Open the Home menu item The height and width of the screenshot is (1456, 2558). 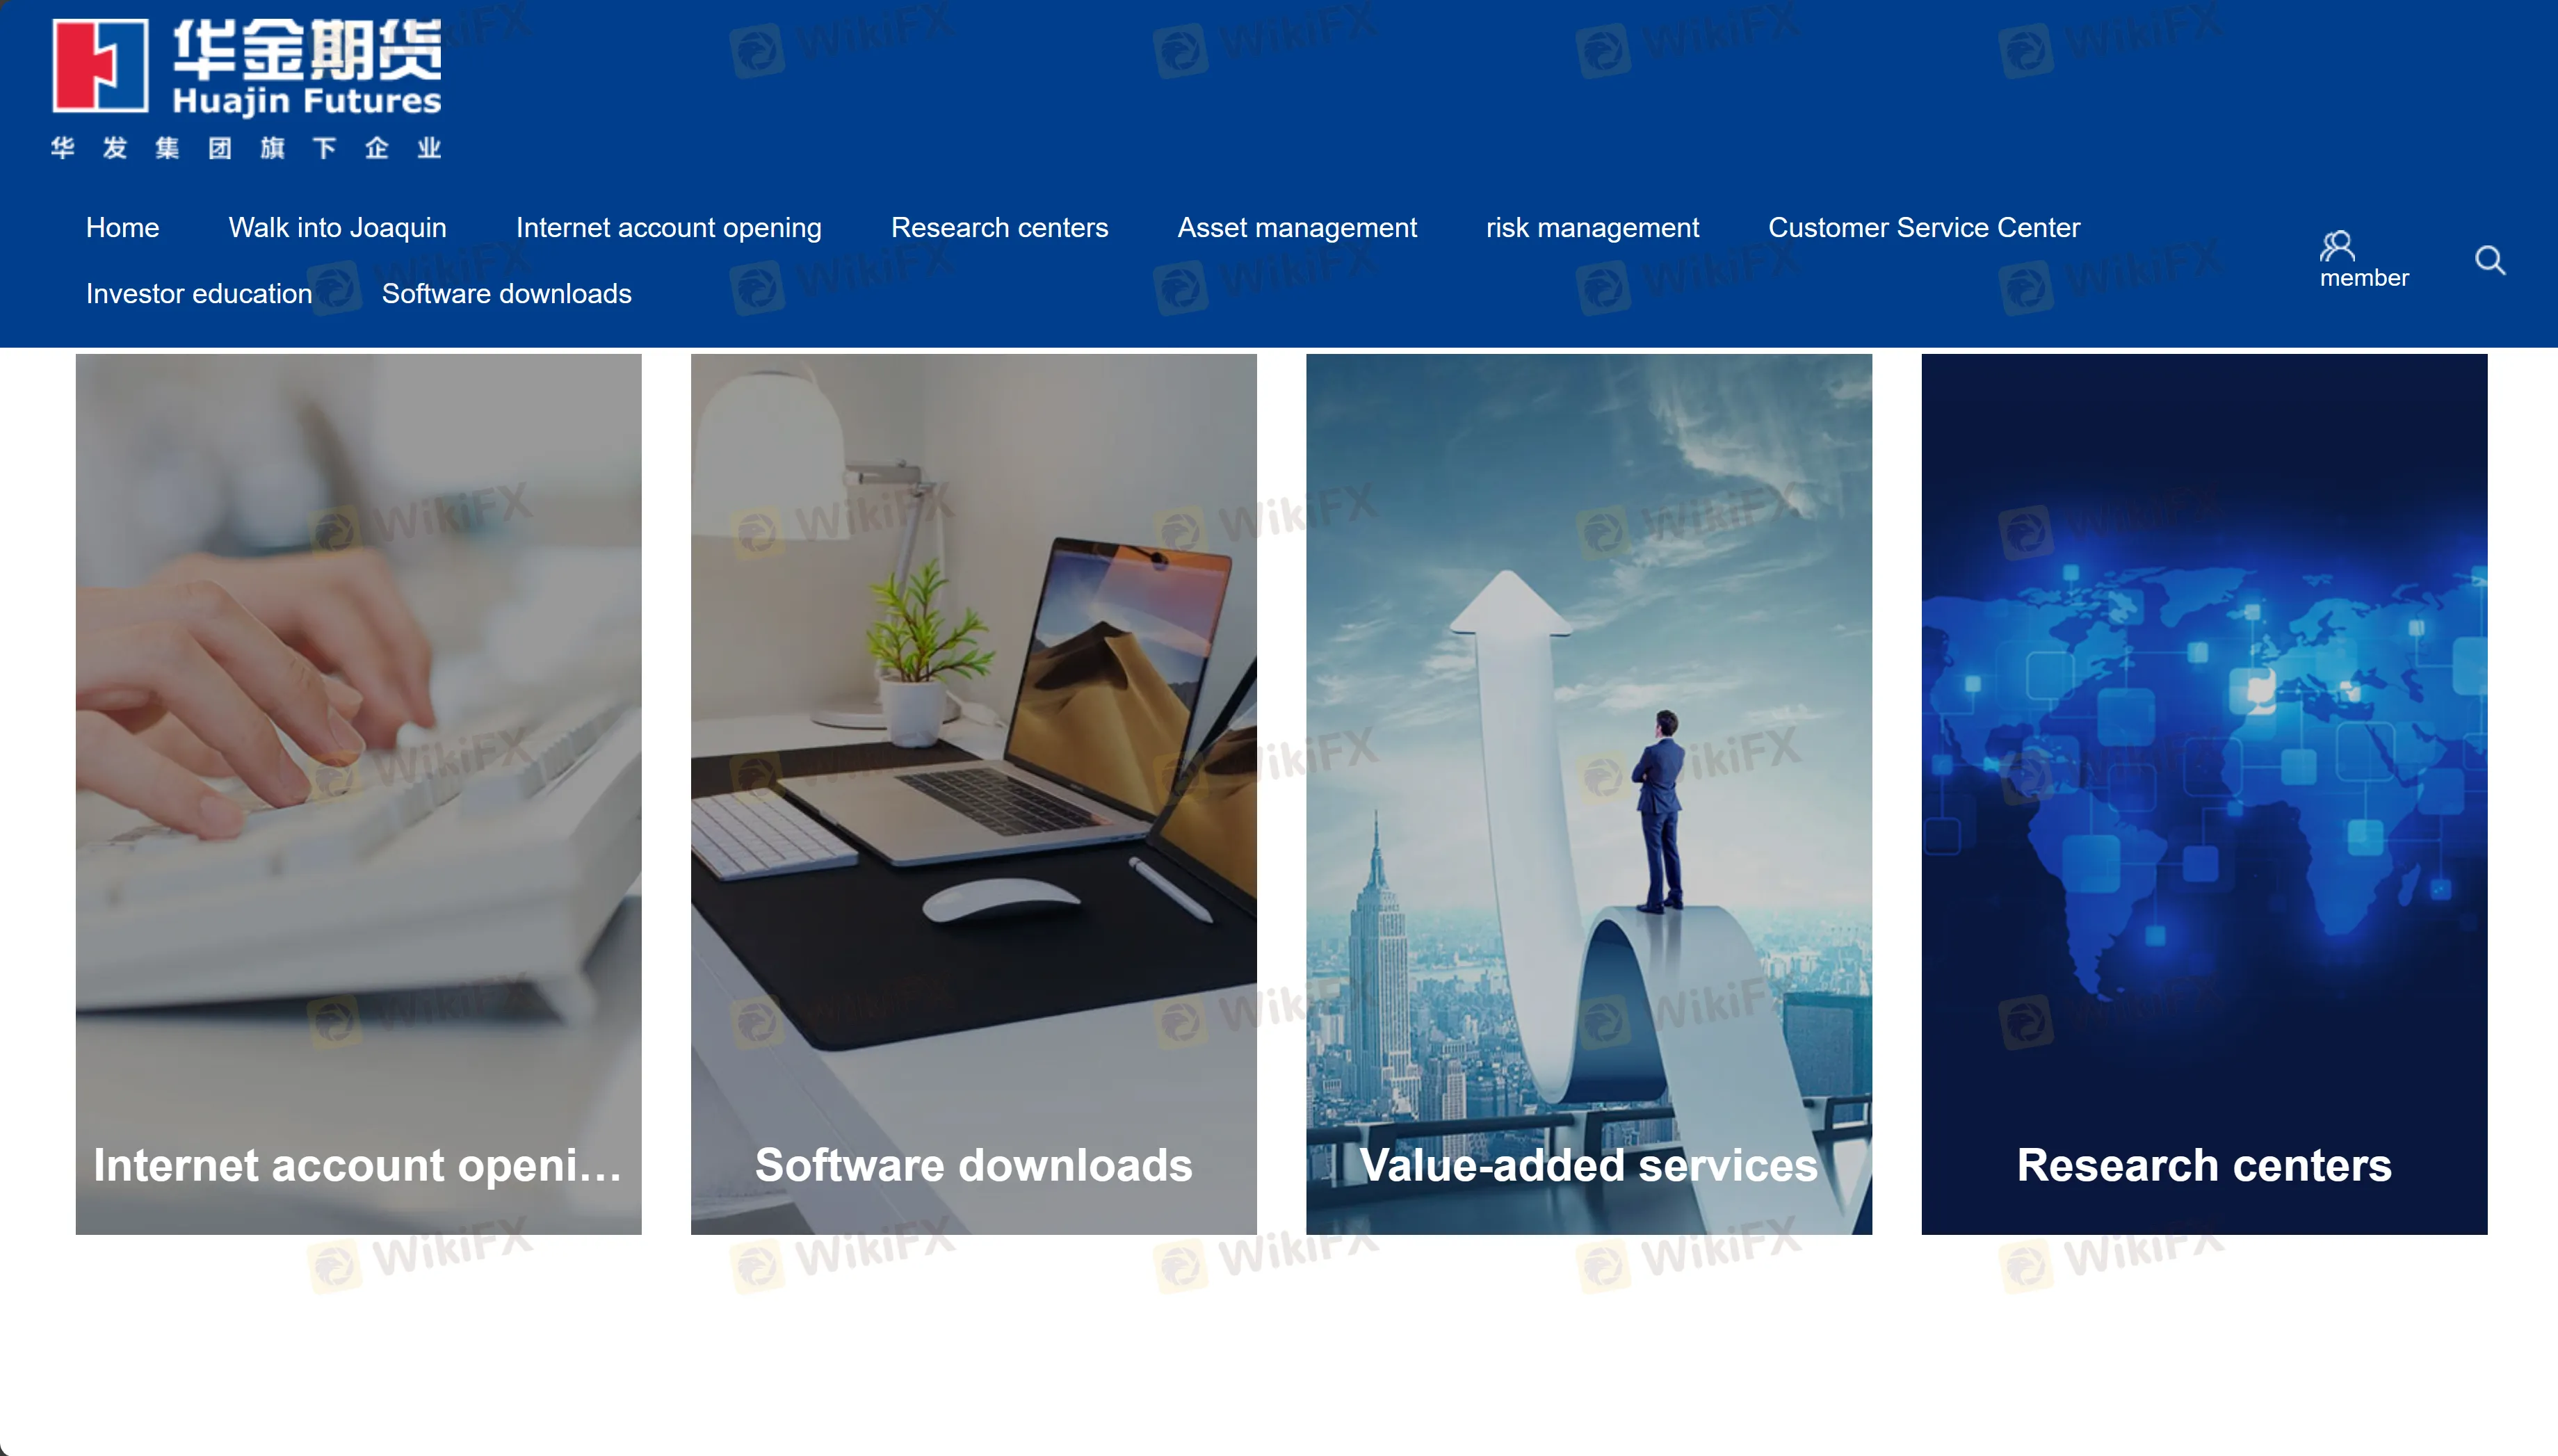click(122, 228)
